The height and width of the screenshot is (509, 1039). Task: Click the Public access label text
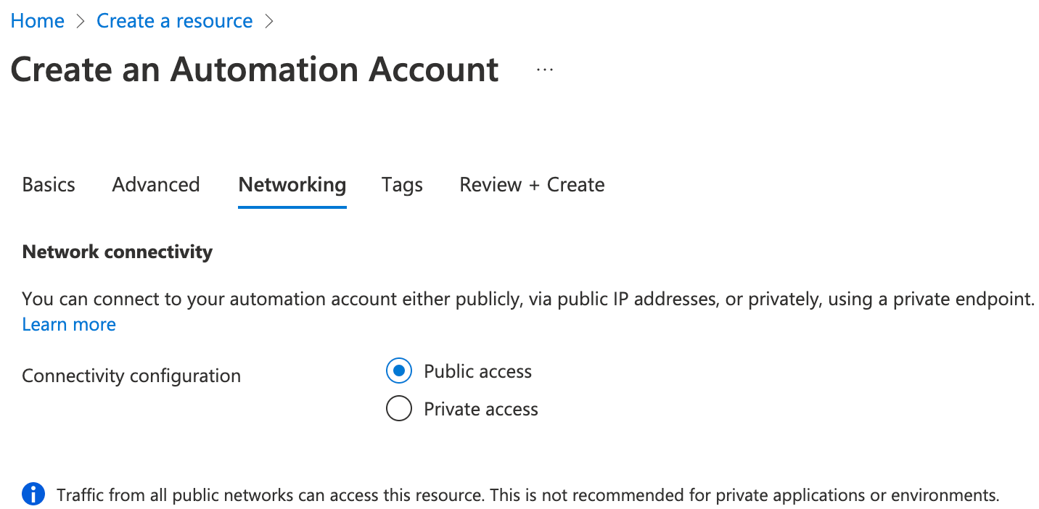click(477, 371)
